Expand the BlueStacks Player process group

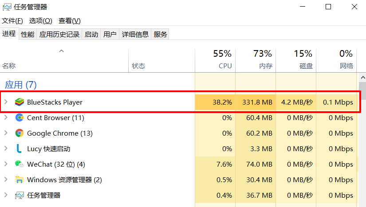tap(6, 102)
